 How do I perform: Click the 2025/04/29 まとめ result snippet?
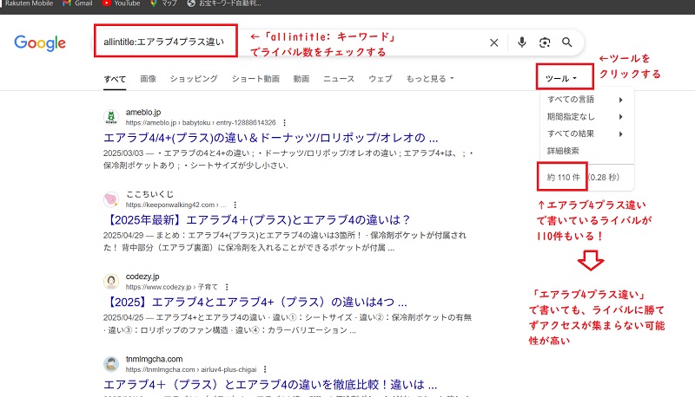pyautogui.click(x=285, y=241)
